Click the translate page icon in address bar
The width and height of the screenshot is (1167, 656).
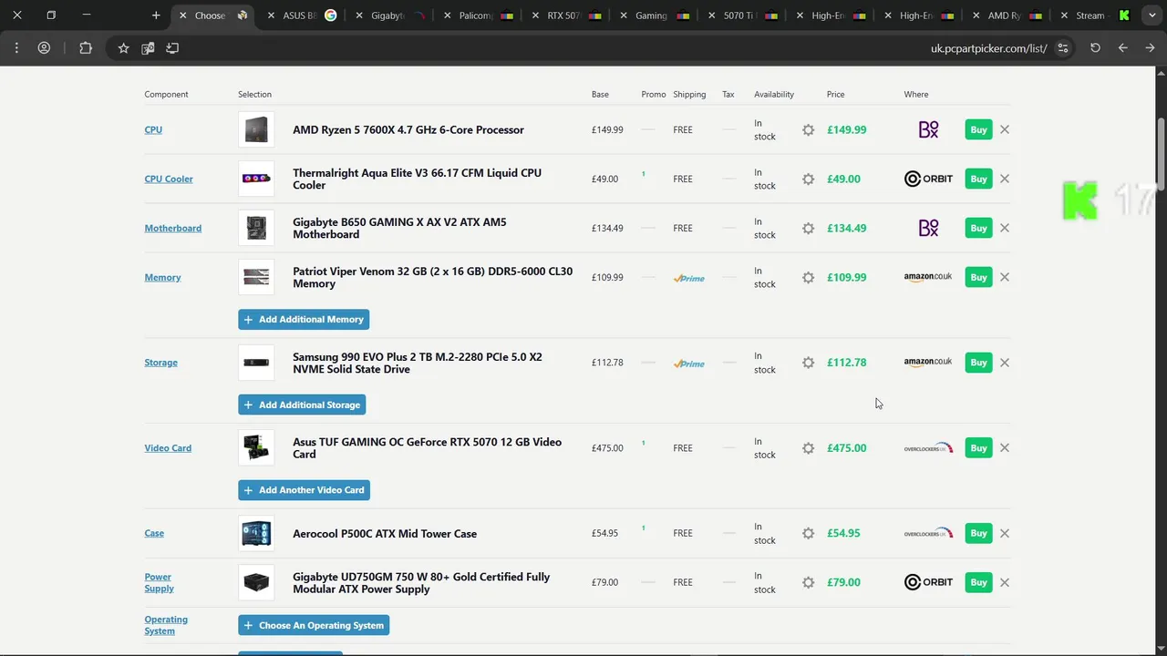pyautogui.click(x=148, y=48)
